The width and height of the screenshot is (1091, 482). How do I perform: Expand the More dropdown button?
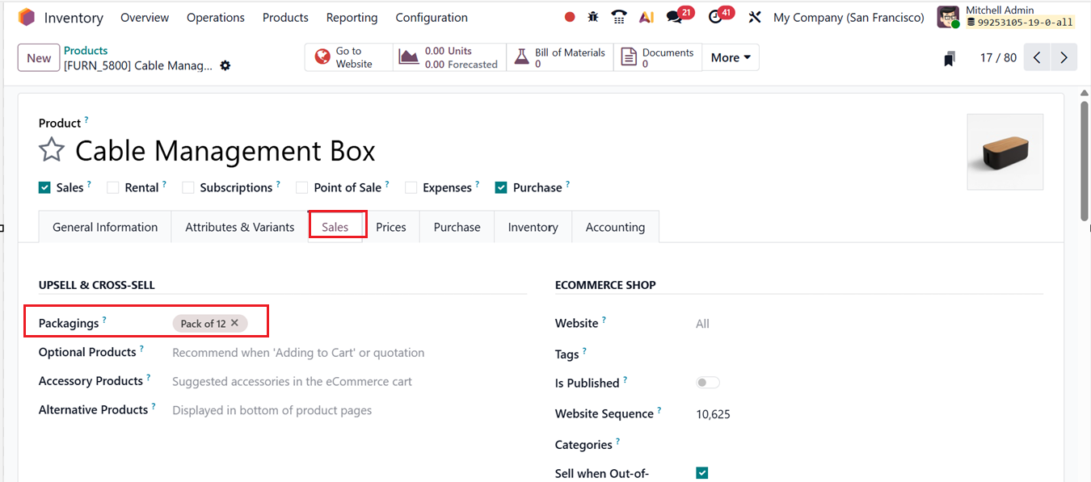(x=730, y=57)
